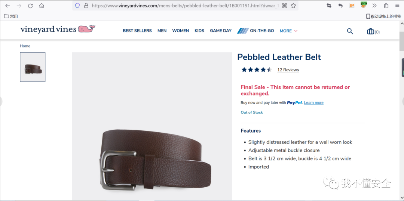Click the browser back arrow

coord(7,6)
